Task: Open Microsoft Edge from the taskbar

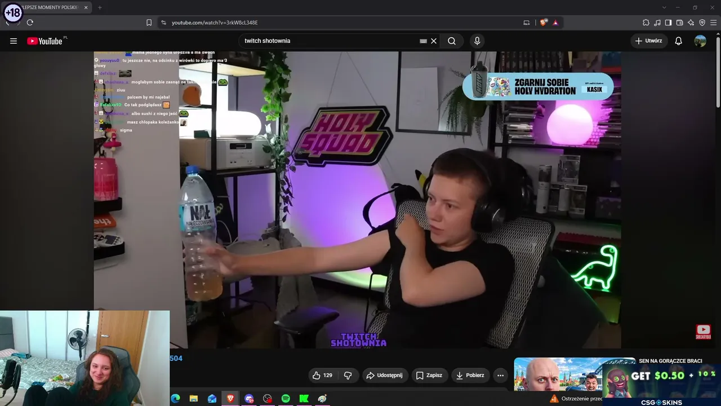Action: point(175,399)
